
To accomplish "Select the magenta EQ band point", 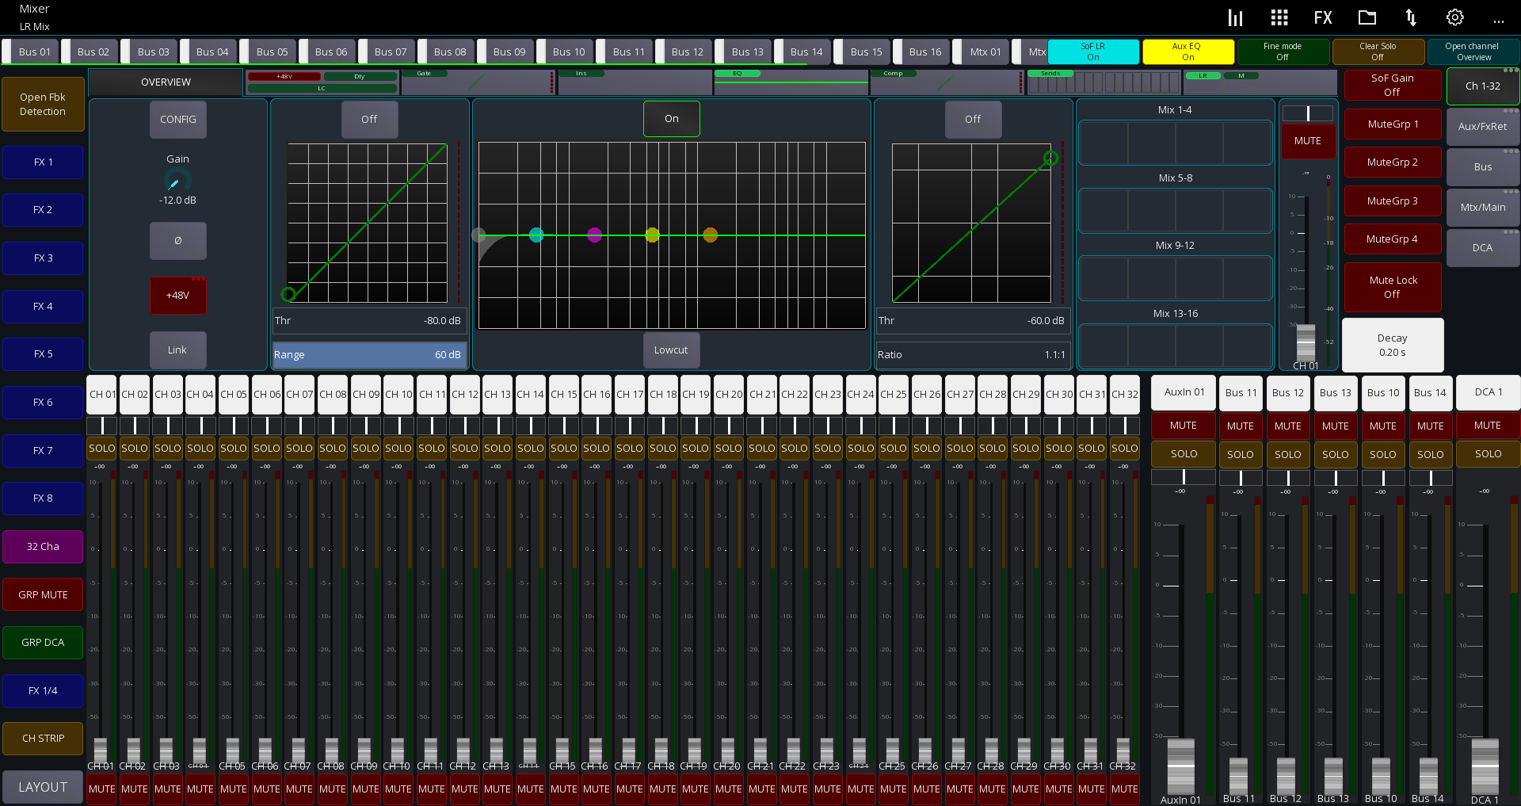I will point(594,235).
